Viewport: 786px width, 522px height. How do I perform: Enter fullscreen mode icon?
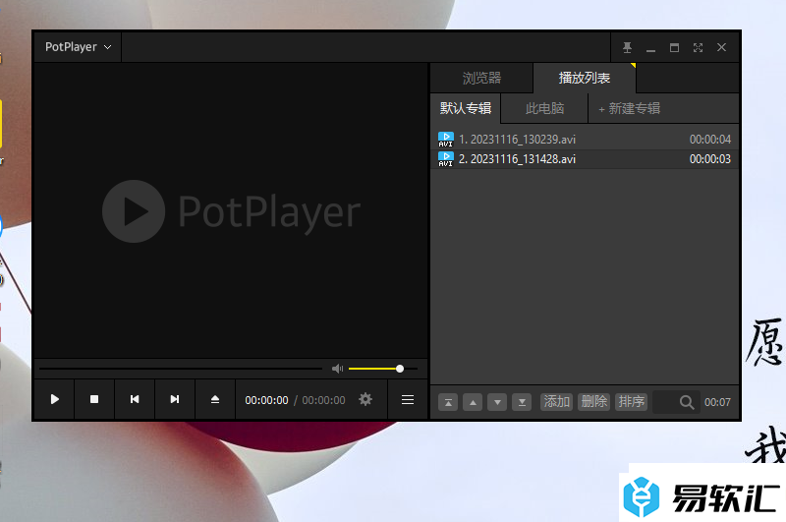[698, 47]
